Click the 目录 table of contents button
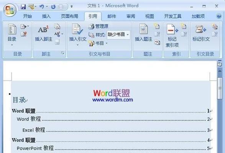Viewport: 225px width, 153px height. [x=12, y=33]
